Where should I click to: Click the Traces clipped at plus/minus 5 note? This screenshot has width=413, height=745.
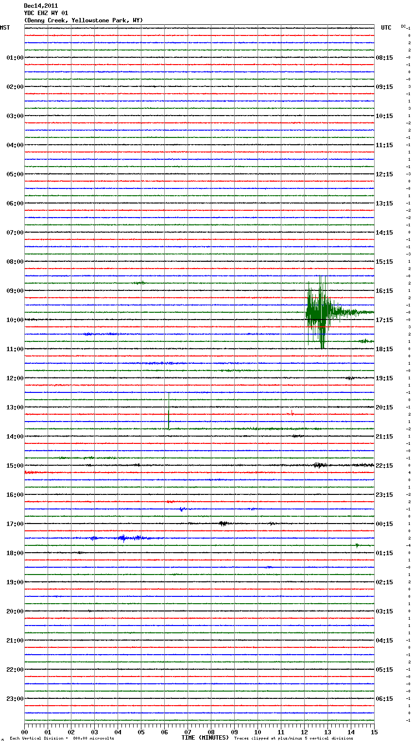click(x=293, y=739)
